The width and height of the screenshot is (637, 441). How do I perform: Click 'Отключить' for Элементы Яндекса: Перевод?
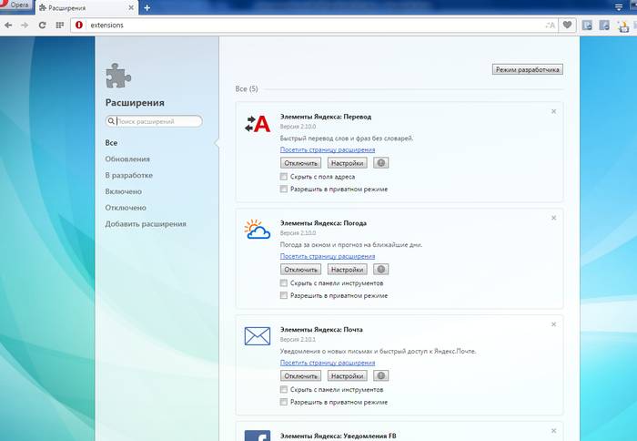pos(300,163)
